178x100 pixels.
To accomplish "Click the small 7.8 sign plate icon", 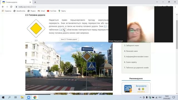I will pos(64,30).
